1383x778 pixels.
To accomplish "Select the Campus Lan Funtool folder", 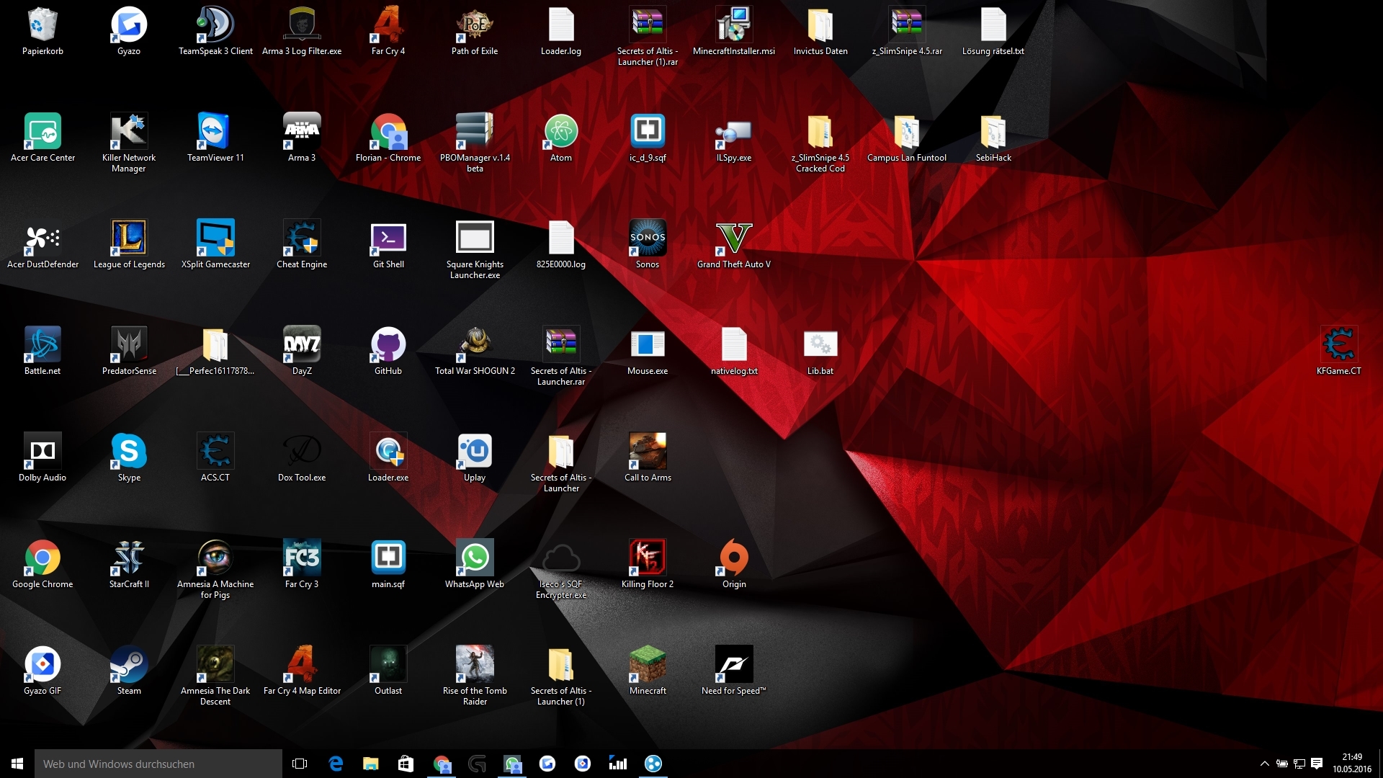I will click(906, 132).
